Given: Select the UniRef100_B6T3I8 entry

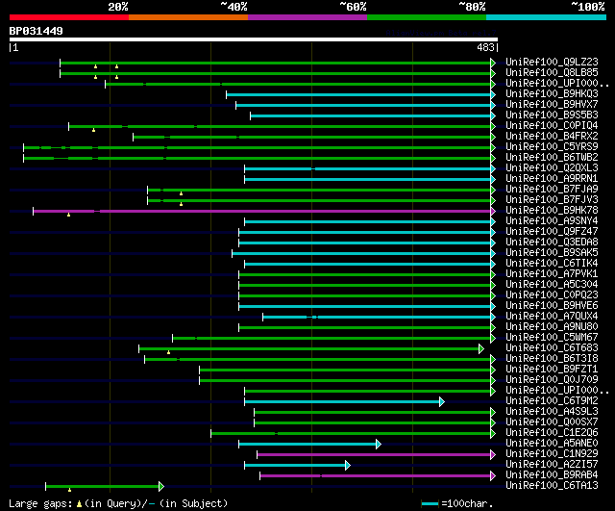Looking at the screenshot, I should point(552,359).
